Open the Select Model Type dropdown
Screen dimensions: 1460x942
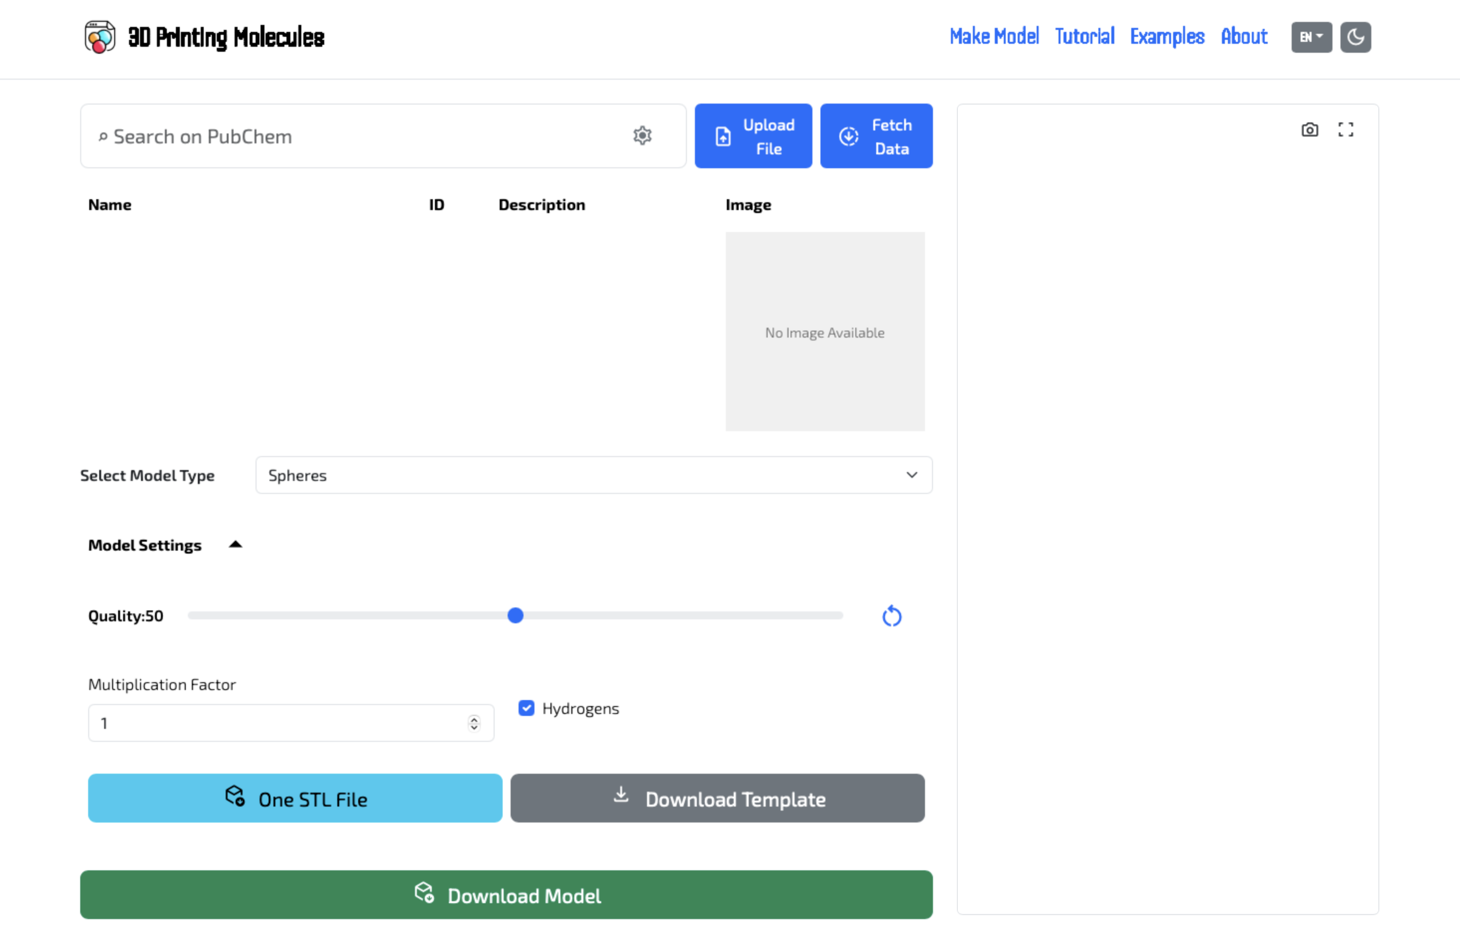(594, 475)
